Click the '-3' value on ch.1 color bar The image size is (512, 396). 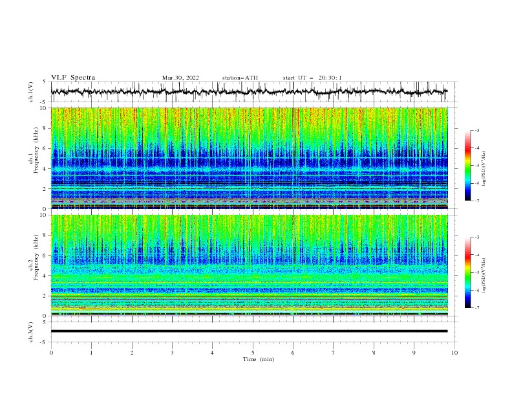coord(476,130)
